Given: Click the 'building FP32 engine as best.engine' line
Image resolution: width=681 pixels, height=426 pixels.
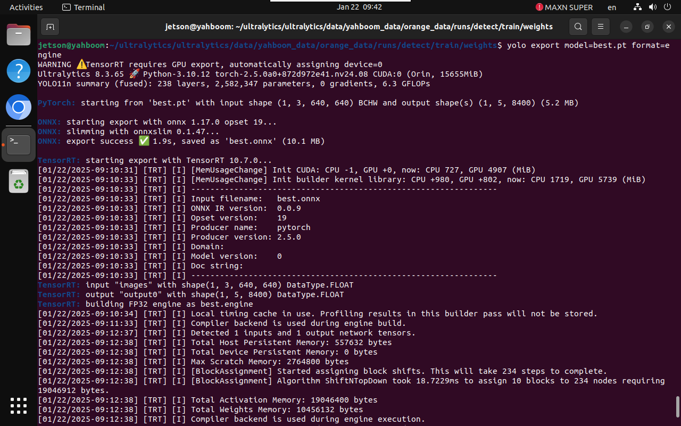Looking at the screenshot, I should (x=145, y=304).
